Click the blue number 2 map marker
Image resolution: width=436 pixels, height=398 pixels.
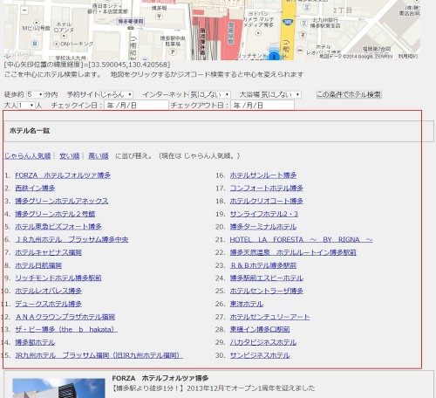click(273, 56)
